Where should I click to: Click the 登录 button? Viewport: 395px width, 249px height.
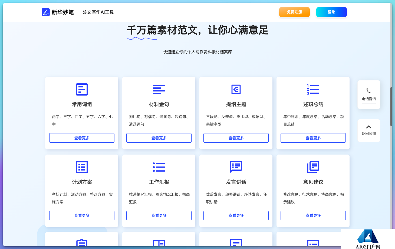331,12
